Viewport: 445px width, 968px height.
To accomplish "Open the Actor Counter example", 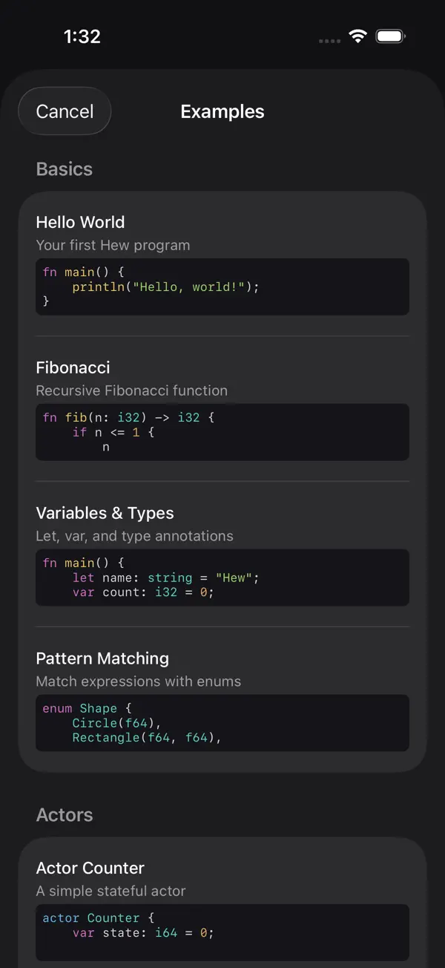I will 90,868.
